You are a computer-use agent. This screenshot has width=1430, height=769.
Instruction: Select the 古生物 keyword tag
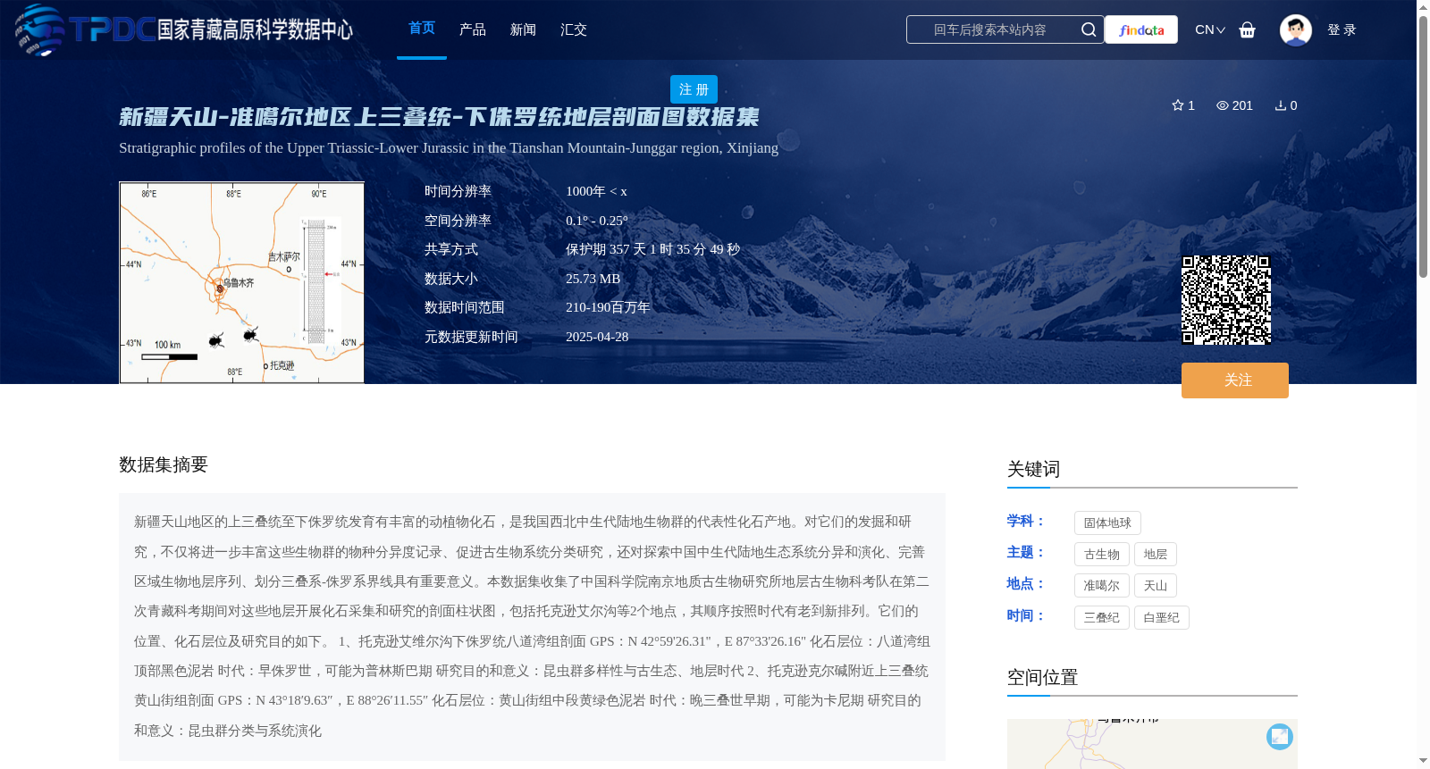1102,554
